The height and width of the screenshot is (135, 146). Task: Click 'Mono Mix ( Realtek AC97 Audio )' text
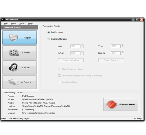click(x=39, y=103)
